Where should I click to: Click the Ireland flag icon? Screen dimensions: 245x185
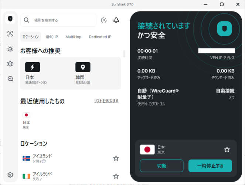[26, 176]
